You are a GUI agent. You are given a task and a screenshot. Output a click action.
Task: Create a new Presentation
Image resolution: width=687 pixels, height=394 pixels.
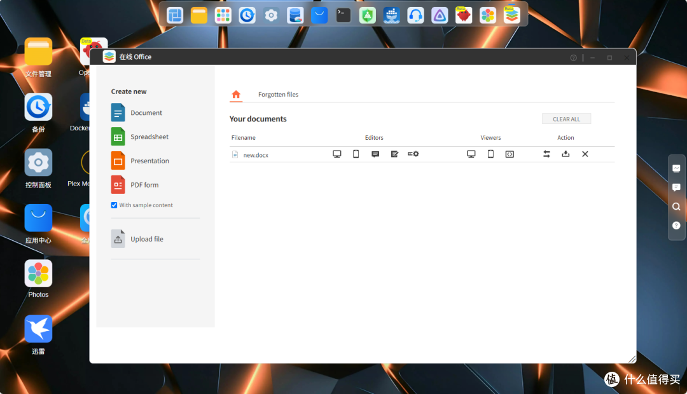140,161
